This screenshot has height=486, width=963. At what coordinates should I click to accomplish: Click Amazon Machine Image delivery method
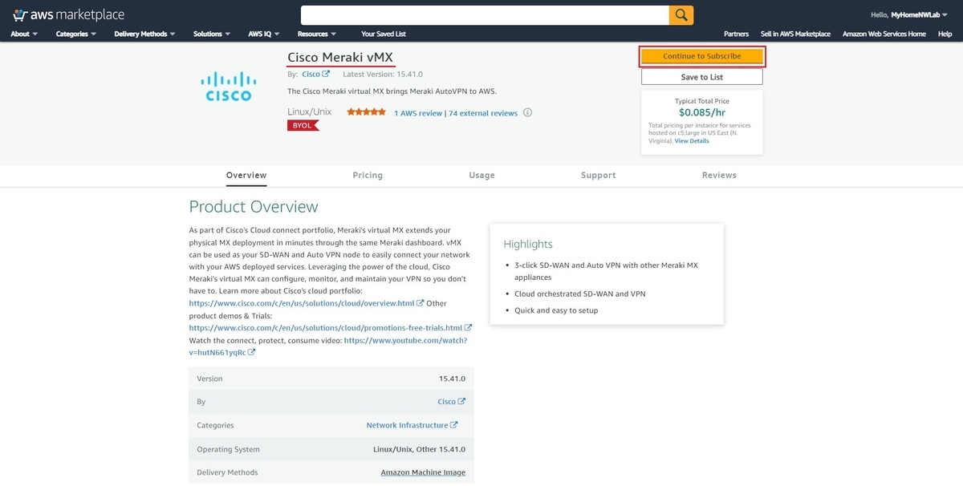pyautogui.click(x=423, y=472)
